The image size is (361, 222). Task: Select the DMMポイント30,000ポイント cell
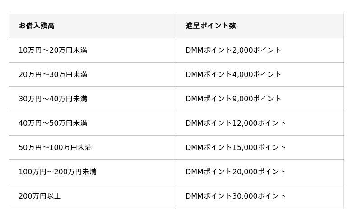[x=236, y=196]
